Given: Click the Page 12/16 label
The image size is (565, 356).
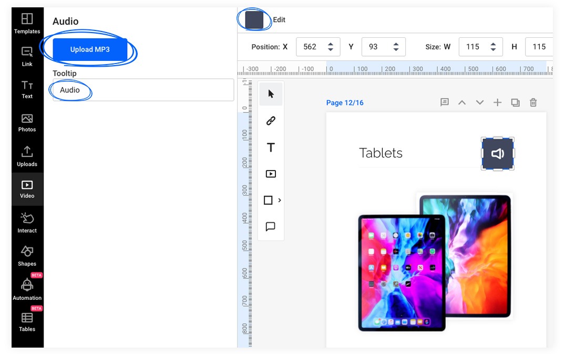Looking at the screenshot, I should [x=345, y=102].
